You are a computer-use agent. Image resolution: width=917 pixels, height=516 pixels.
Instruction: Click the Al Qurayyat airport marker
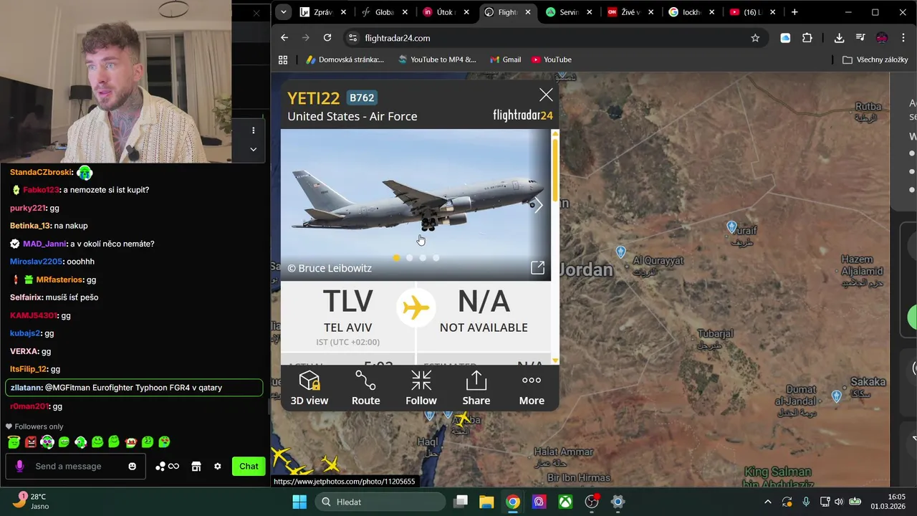tap(621, 252)
